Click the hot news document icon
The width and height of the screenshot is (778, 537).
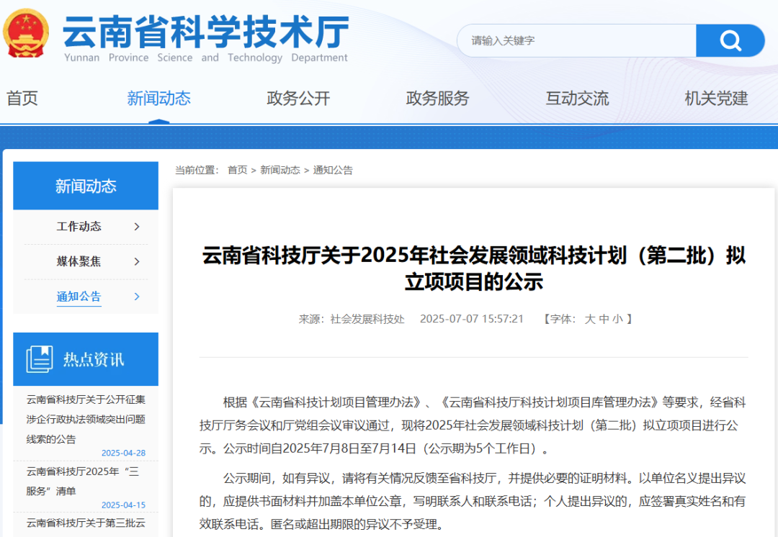(x=40, y=359)
